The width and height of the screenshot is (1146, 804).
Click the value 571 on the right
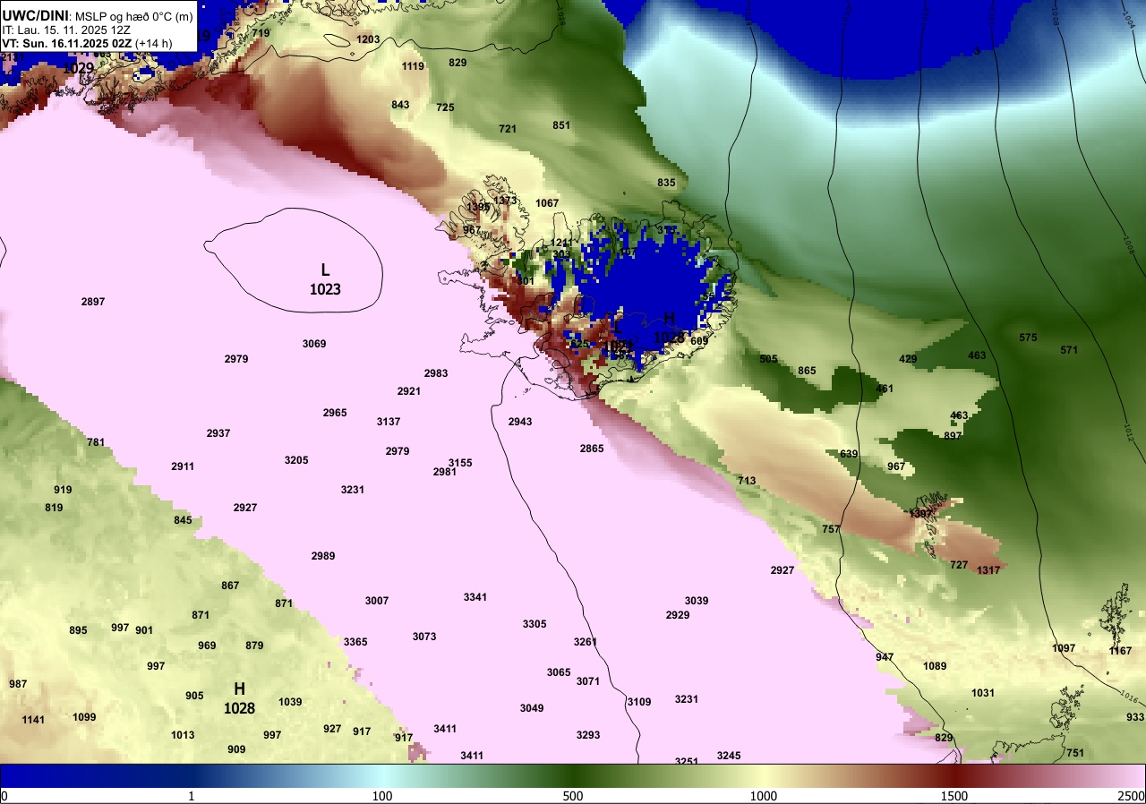pos(1069,350)
